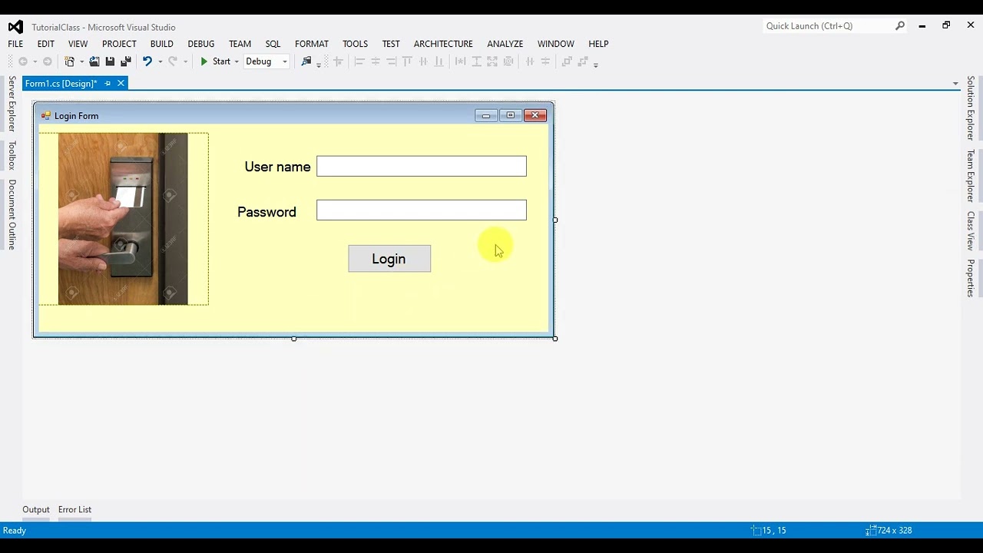The image size is (983, 553).
Task: Click the Make Same Width icon
Action: click(x=460, y=61)
